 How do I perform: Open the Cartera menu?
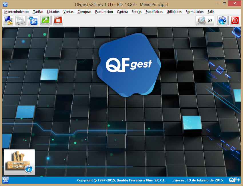click(x=122, y=12)
